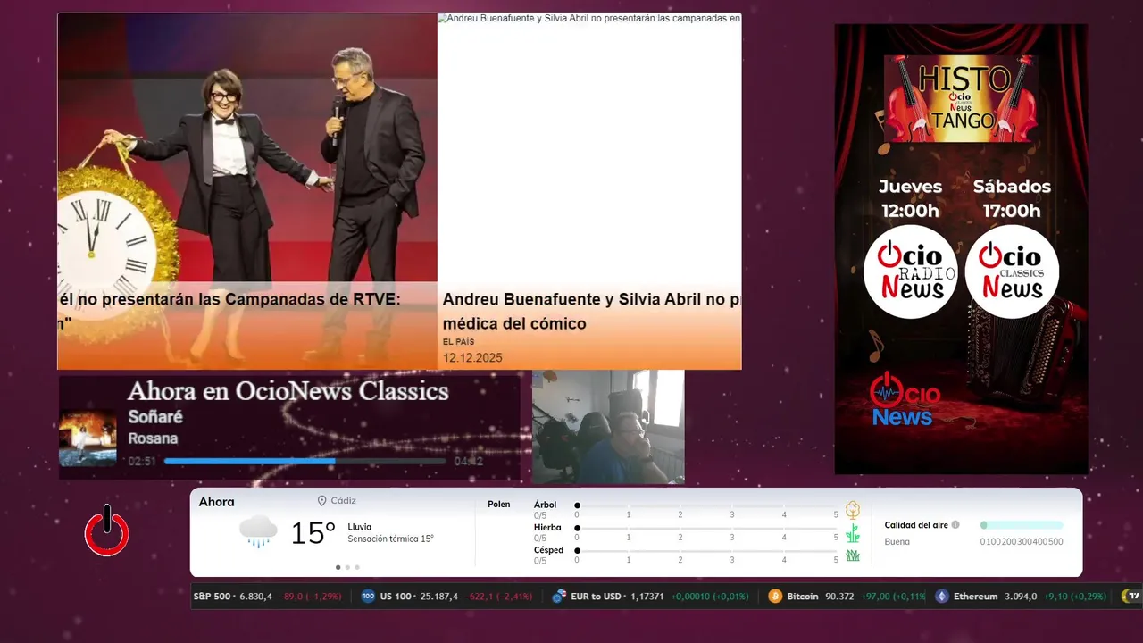Select the second weather carousel dot

[347, 567]
